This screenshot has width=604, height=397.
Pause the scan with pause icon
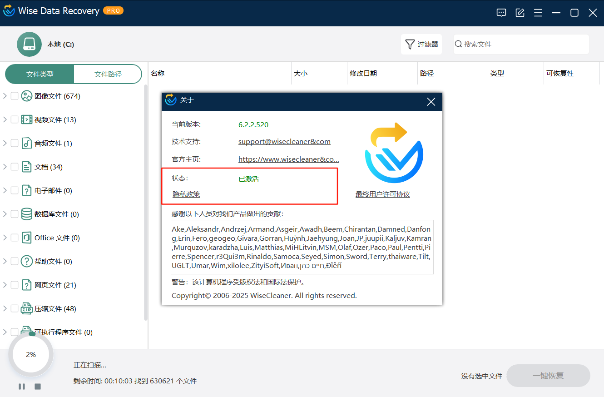tap(22, 387)
